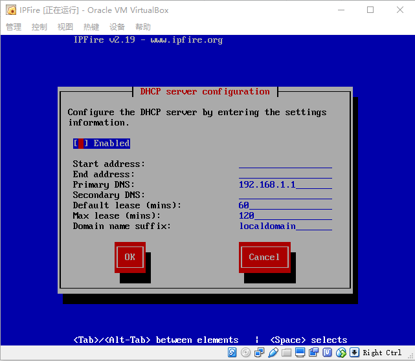The image size is (415, 361).
Task: Click the Right Ctrl host key label
Action: [382, 353]
